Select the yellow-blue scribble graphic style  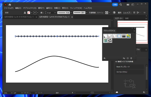point(128,36)
